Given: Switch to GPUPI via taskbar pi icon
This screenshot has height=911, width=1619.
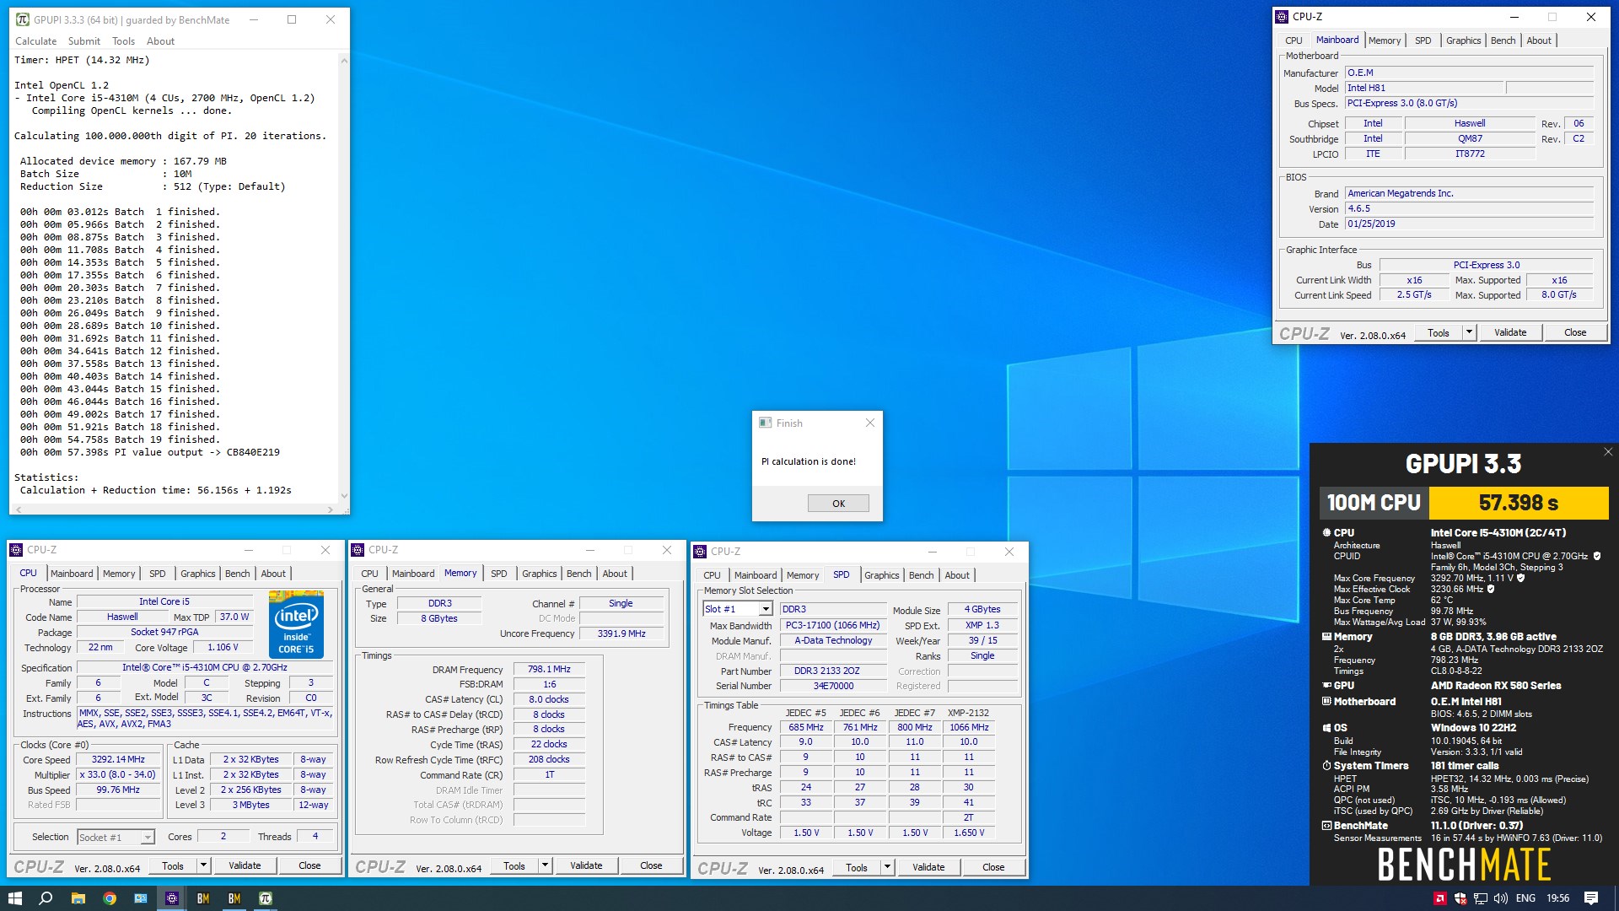Looking at the screenshot, I should [x=266, y=898].
